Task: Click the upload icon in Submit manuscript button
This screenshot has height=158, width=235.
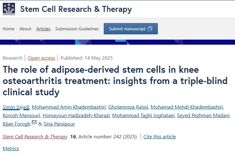Action: click(x=150, y=29)
